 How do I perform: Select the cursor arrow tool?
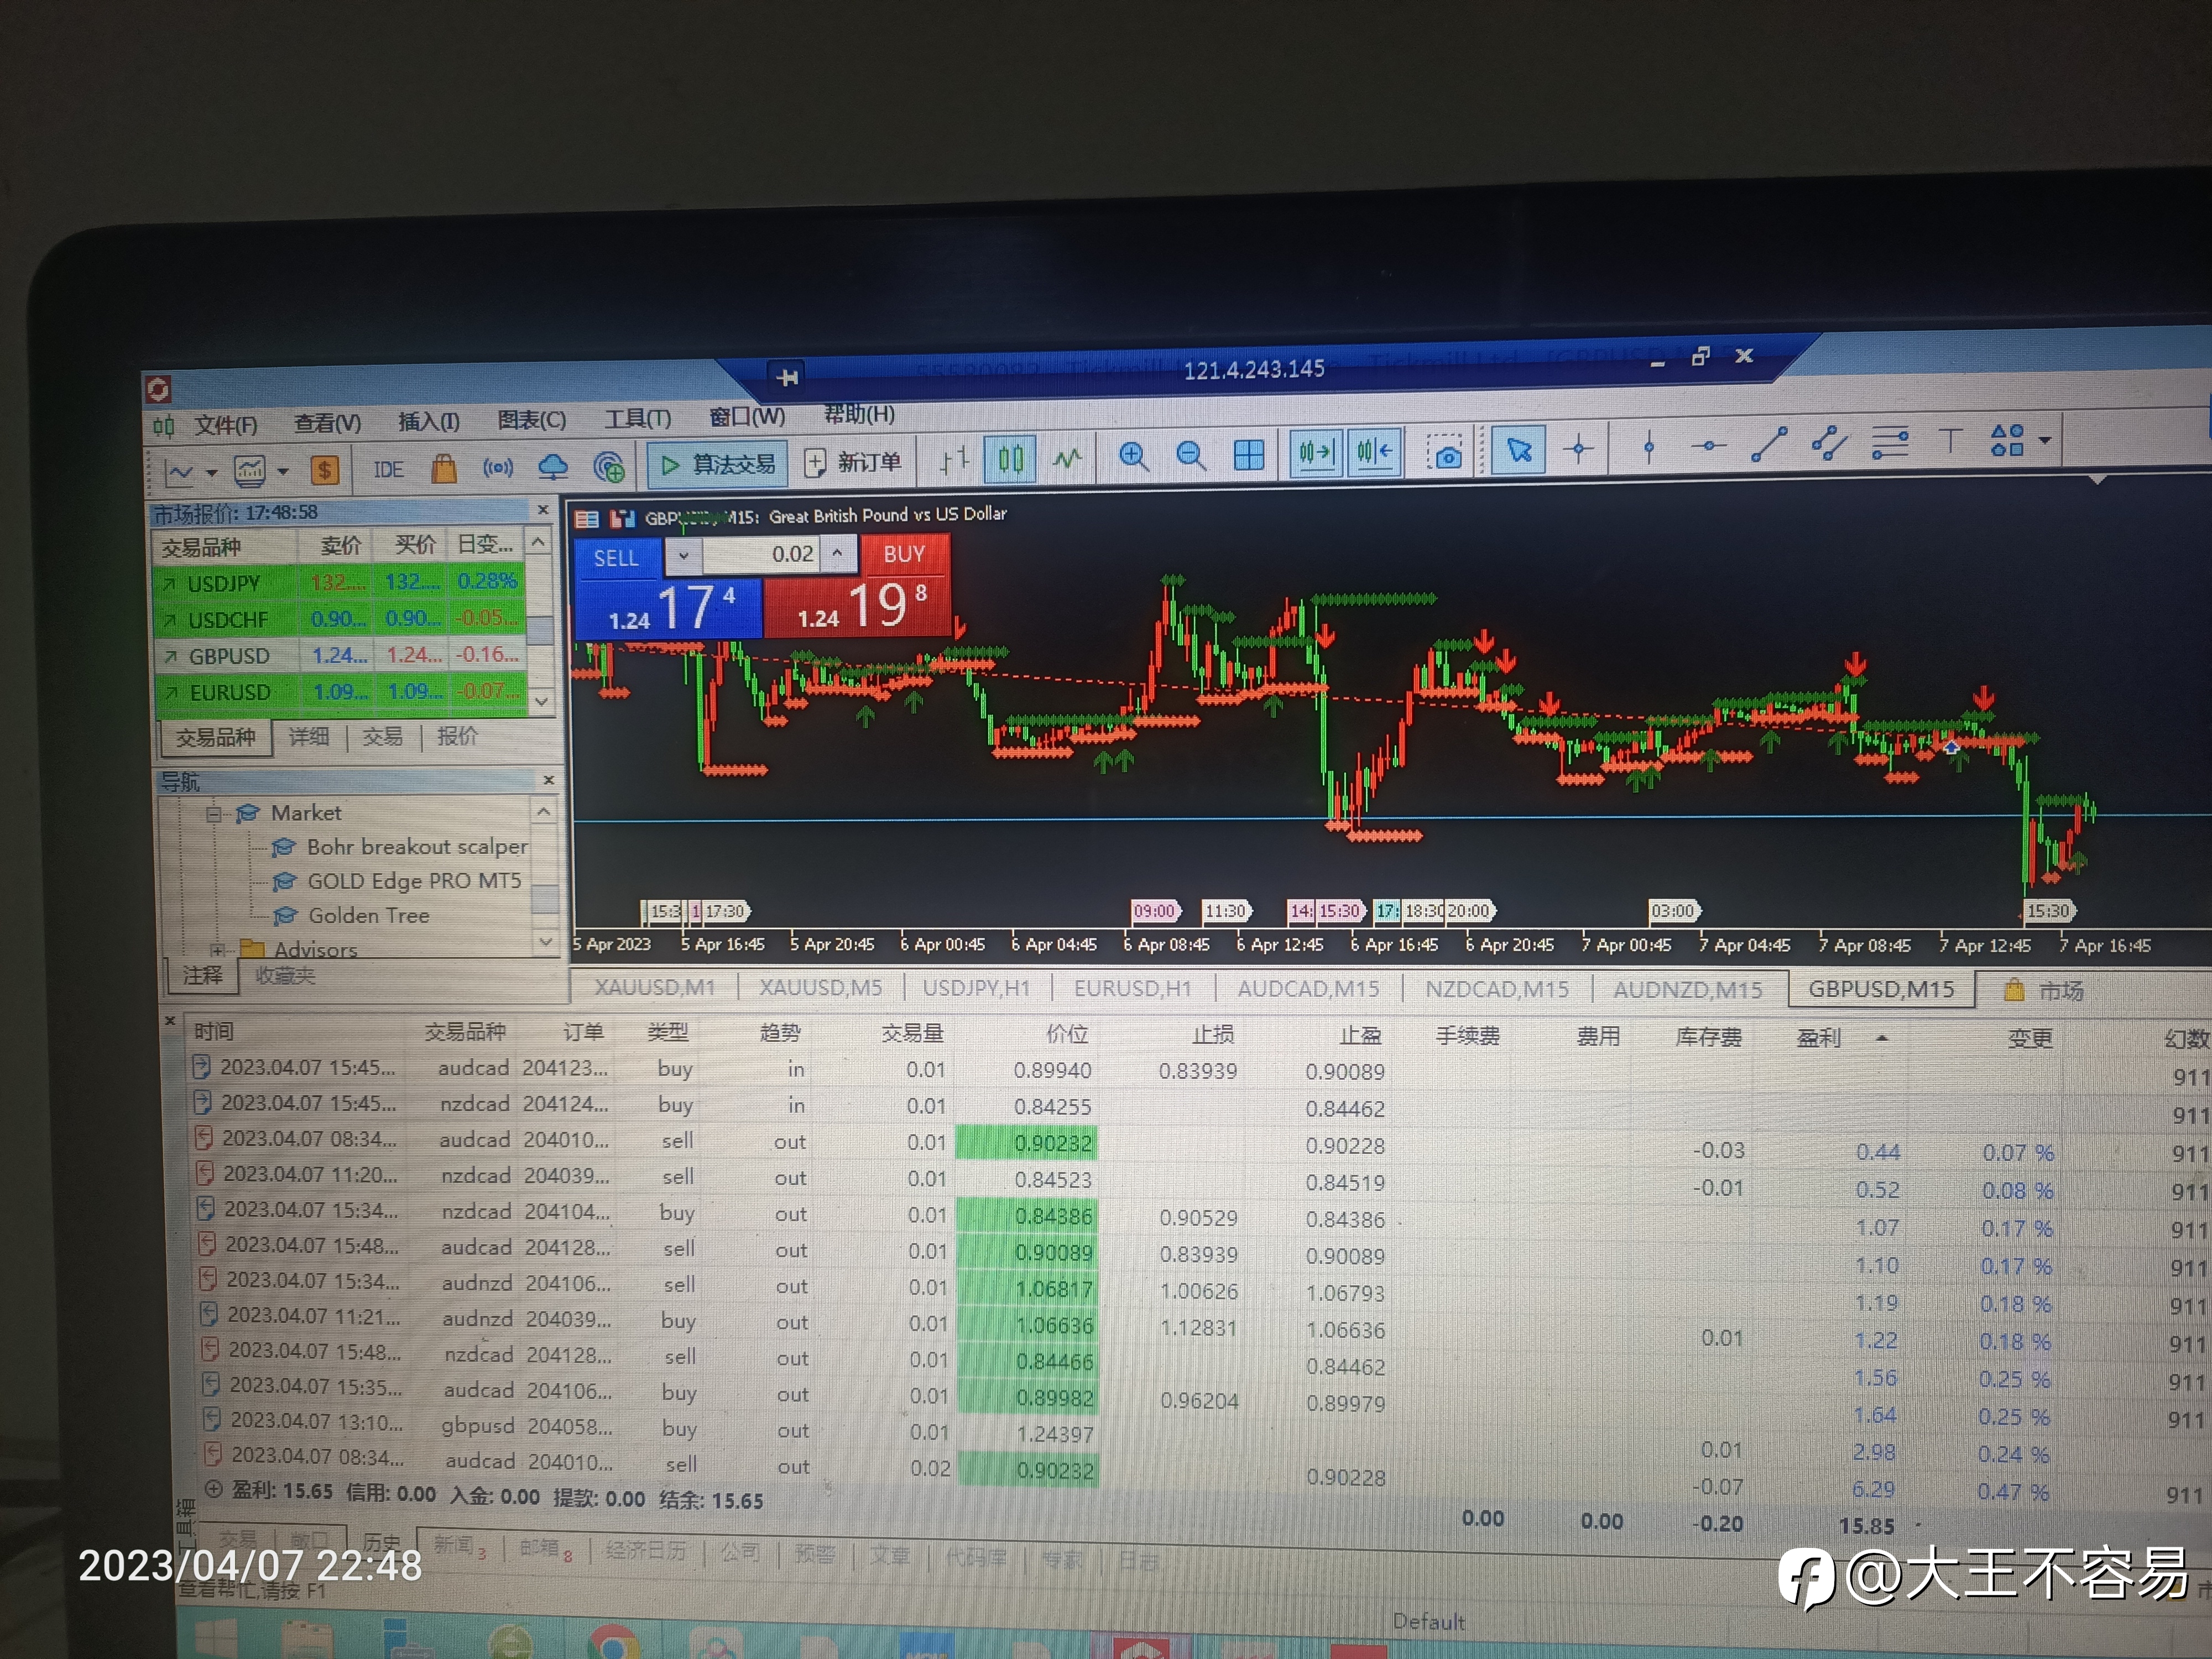click(1519, 450)
